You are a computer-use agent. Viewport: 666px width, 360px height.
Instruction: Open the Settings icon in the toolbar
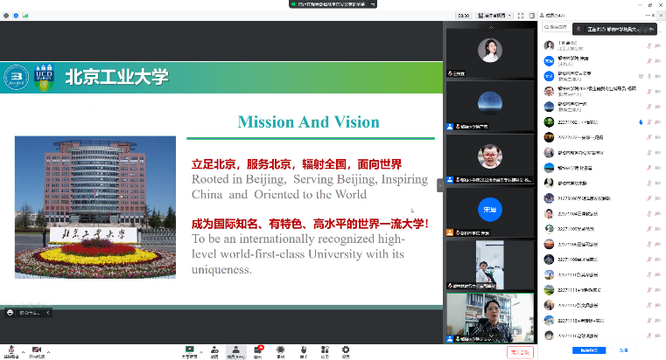(x=346, y=350)
